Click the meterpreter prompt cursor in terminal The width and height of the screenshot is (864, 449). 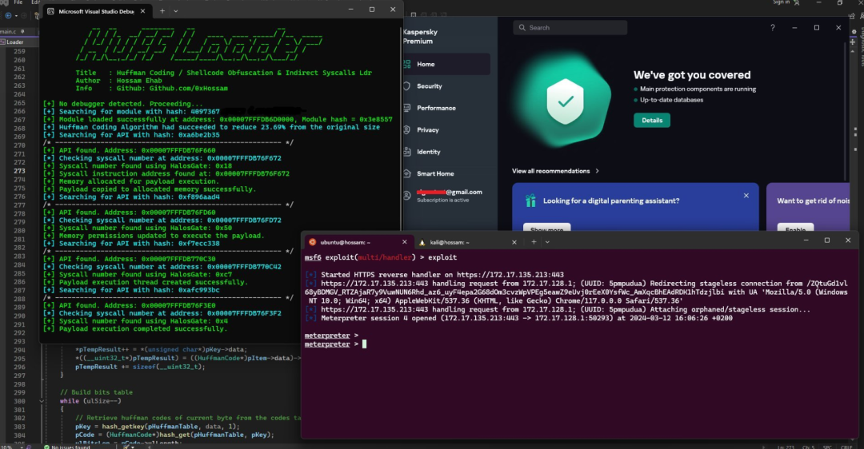tap(364, 344)
